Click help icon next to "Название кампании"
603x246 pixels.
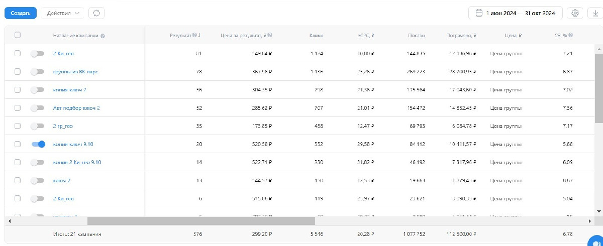(x=103, y=36)
